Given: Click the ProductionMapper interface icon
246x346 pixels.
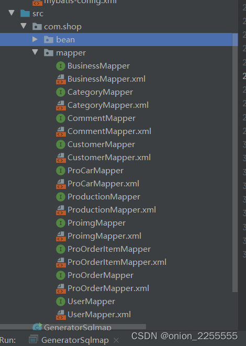Looking at the screenshot, I should [x=61, y=197].
